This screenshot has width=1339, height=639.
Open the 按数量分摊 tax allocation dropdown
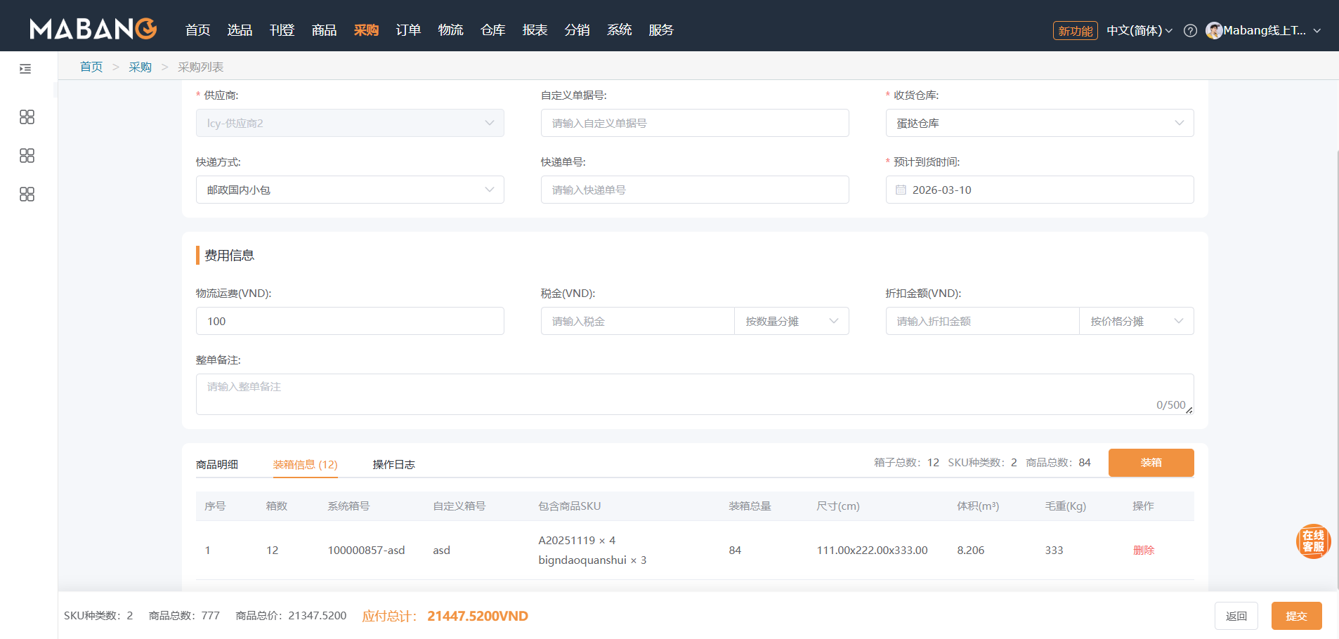[791, 321]
